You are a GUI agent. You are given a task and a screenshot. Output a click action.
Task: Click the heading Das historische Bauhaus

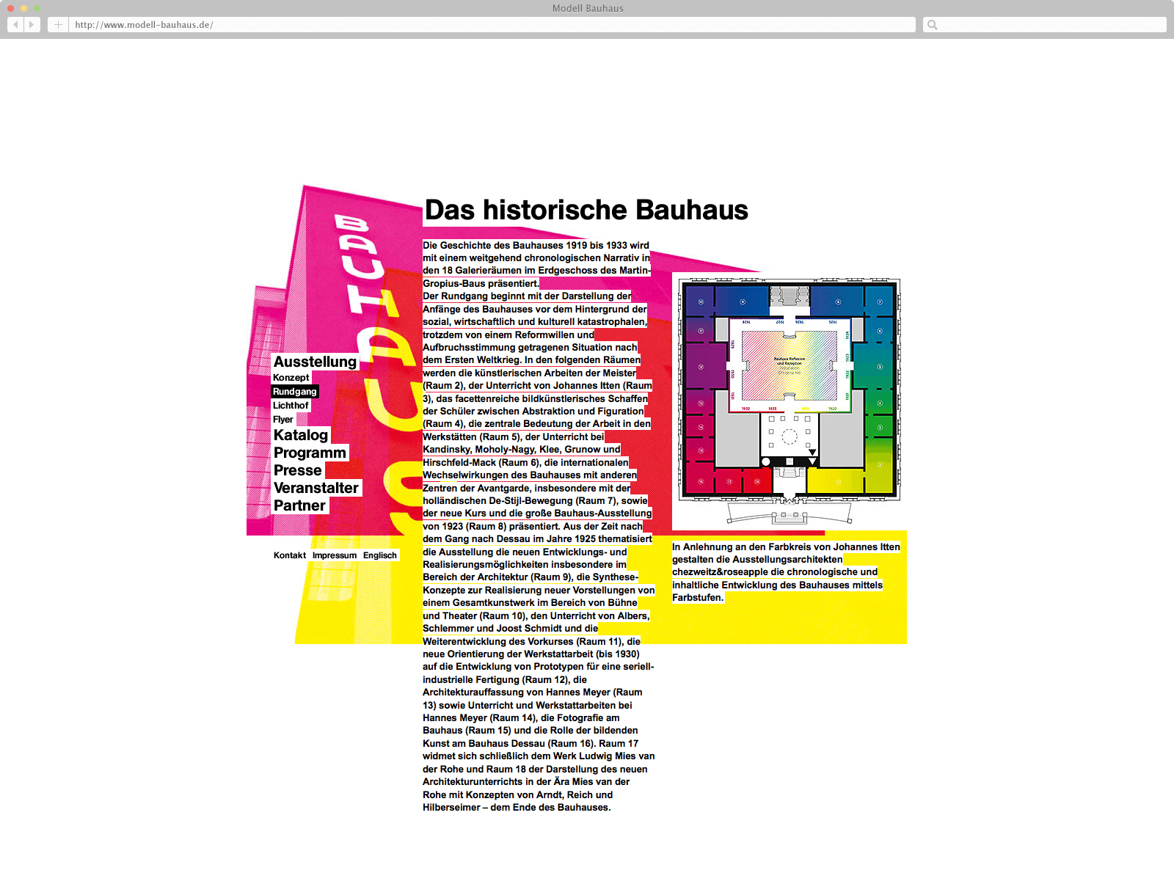pyautogui.click(x=586, y=210)
